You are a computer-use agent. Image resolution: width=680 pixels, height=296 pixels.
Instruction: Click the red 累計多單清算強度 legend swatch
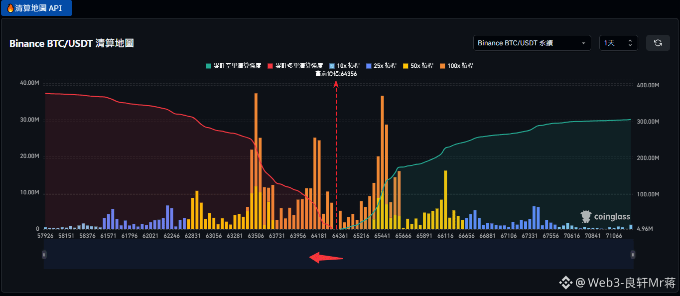click(271, 66)
